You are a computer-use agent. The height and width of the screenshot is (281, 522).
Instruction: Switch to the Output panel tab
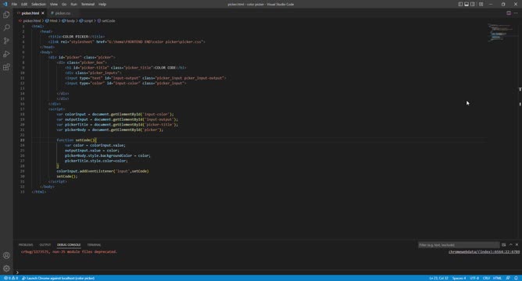(x=45, y=245)
